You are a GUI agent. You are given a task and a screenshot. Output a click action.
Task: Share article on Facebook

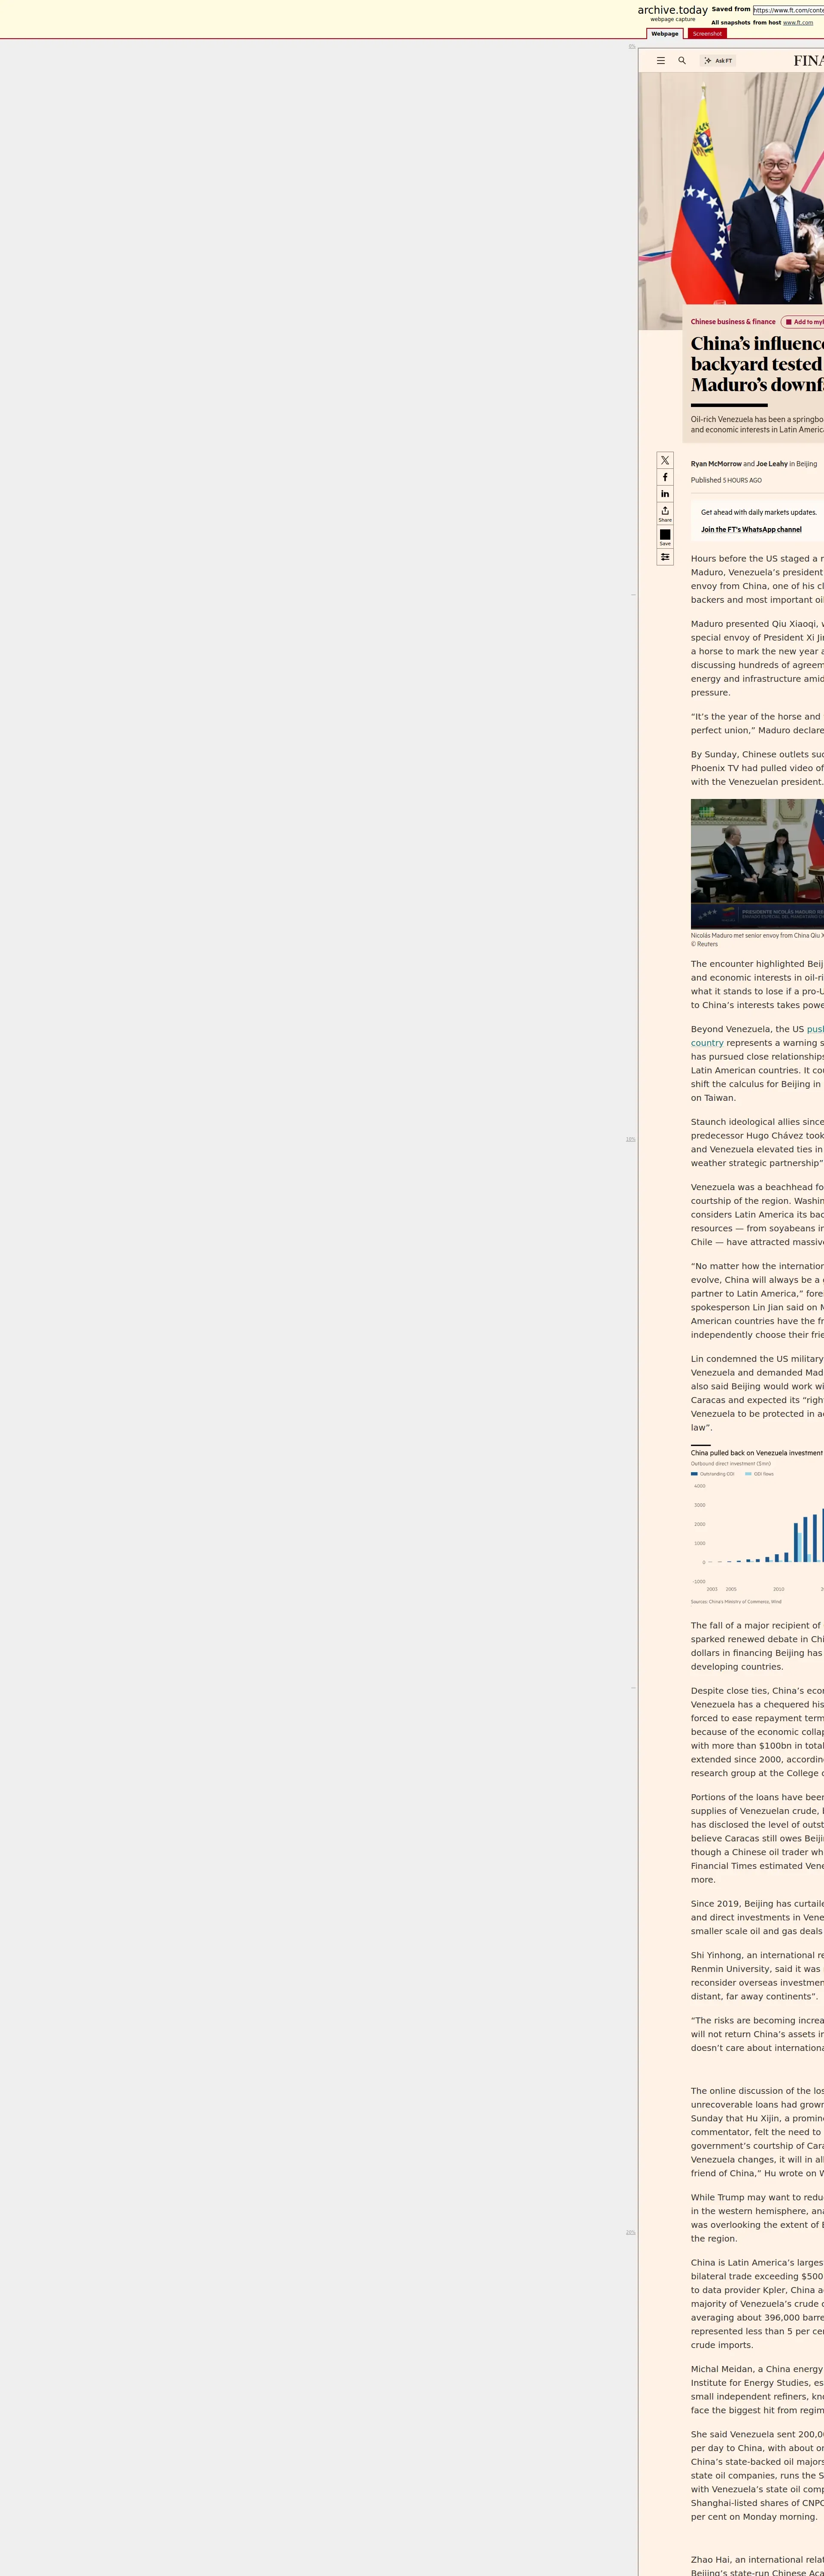point(665,477)
